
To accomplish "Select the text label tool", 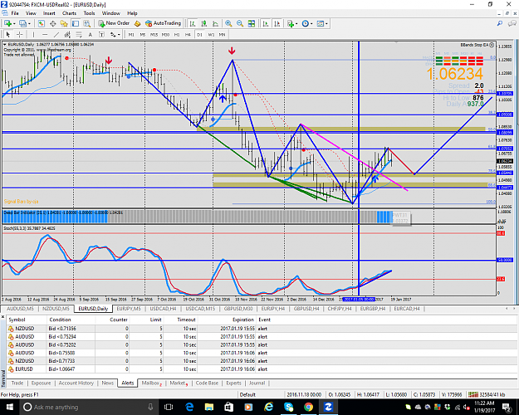I will click(90, 34).
